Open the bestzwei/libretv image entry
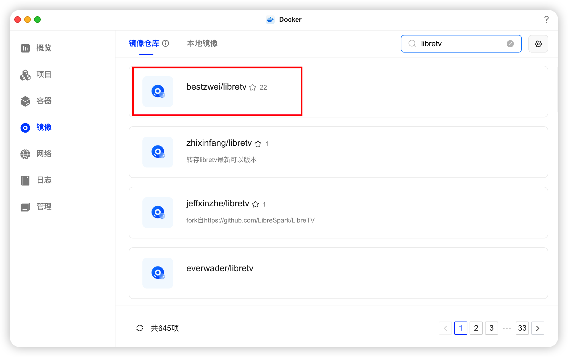Image resolution: width=568 pixels, height=357 pixels. tap(216, 87)
